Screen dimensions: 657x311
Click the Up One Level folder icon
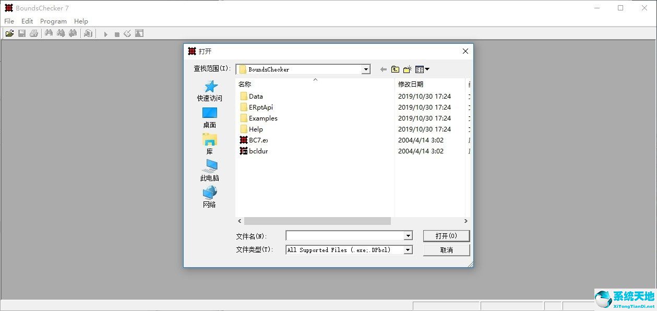point(395,69)
